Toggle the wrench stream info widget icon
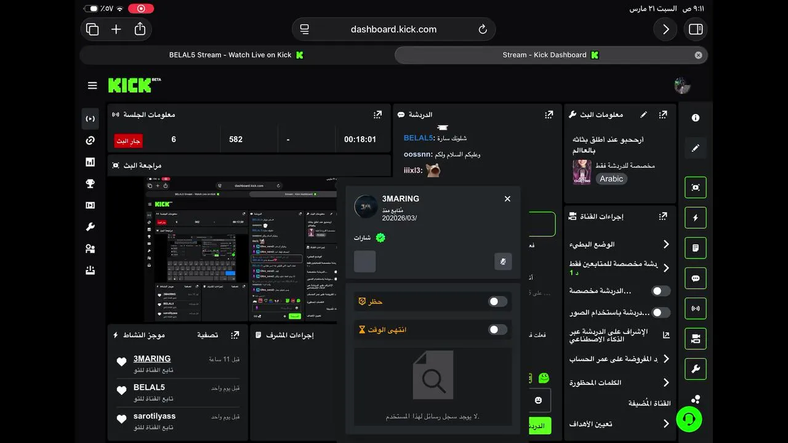This screenshot has width=788, height=443. click(696, 369)
